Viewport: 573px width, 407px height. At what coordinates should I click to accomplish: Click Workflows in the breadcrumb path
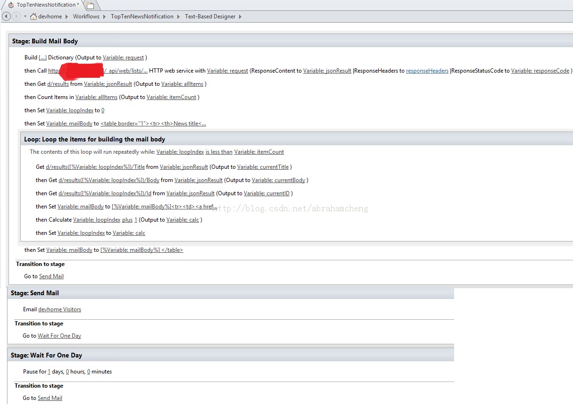(x=86, y=16)
